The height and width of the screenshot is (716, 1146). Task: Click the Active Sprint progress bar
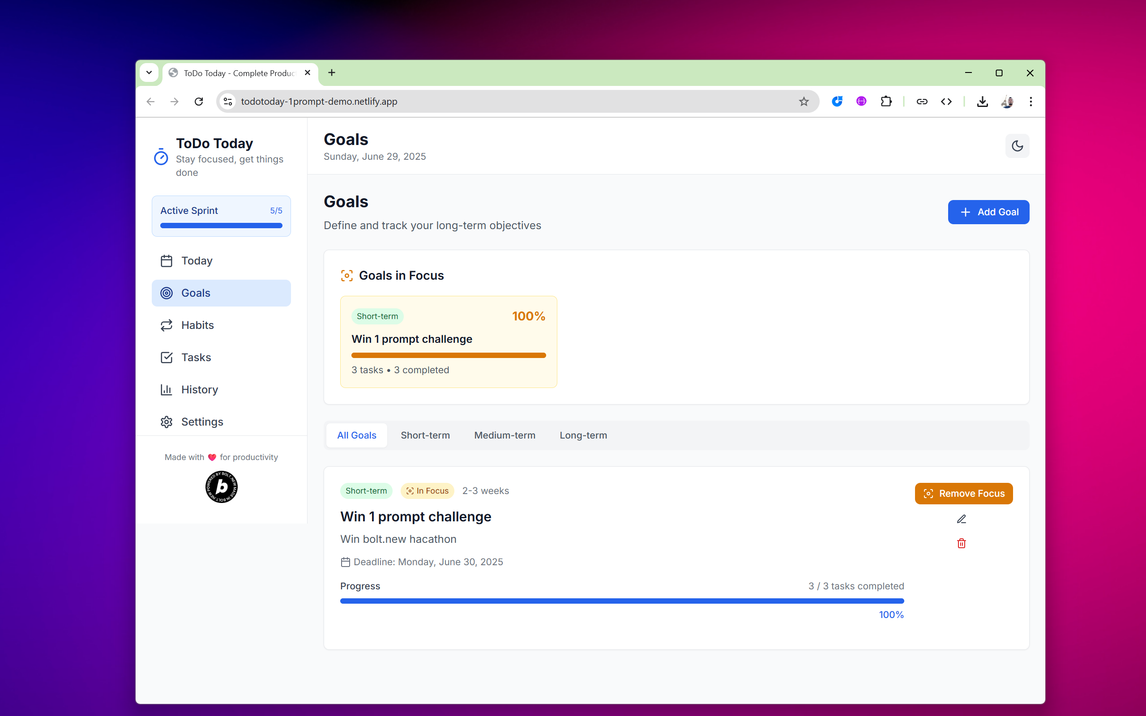[221, 226]
